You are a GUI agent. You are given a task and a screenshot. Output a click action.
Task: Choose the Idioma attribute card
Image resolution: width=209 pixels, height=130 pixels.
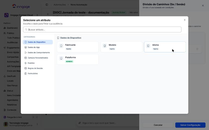click(165, 47)
